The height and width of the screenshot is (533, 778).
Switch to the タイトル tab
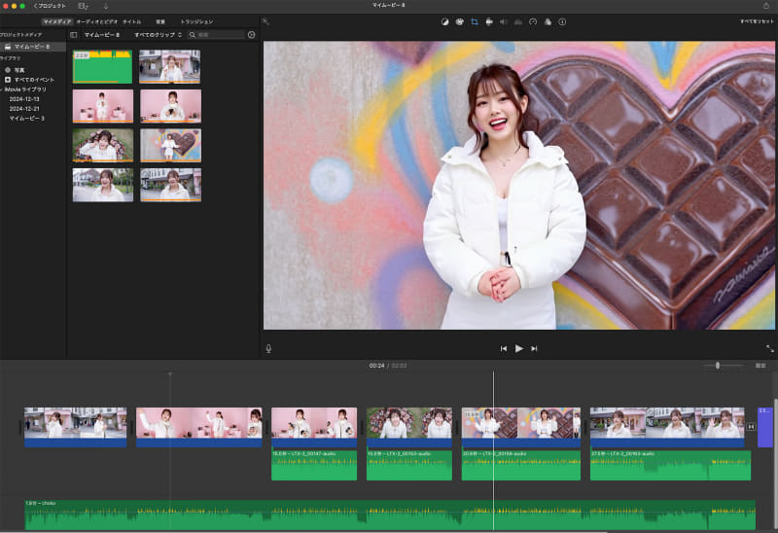[x=132, y=21]
